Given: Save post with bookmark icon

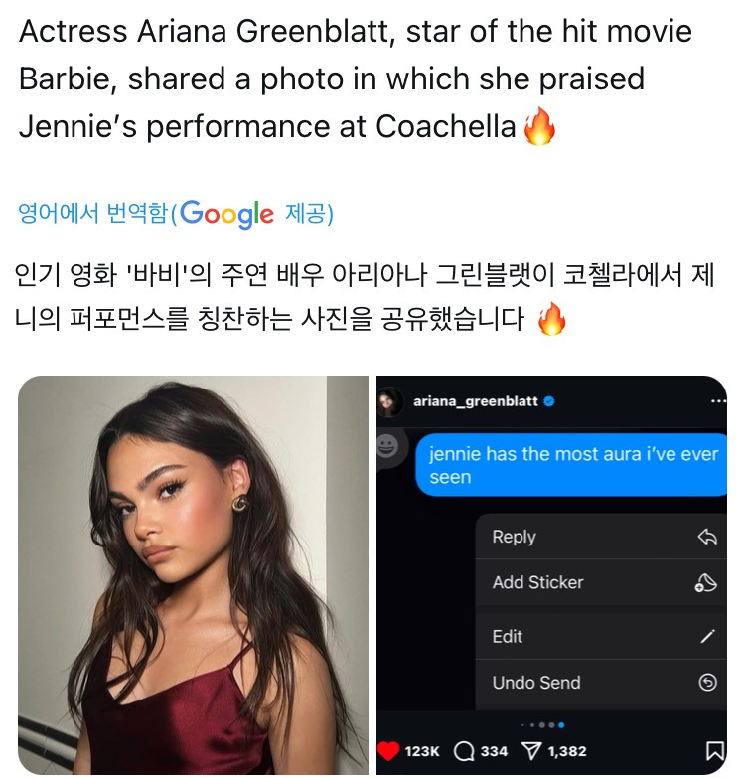Looking at the screenshot, I should [714, 751].
